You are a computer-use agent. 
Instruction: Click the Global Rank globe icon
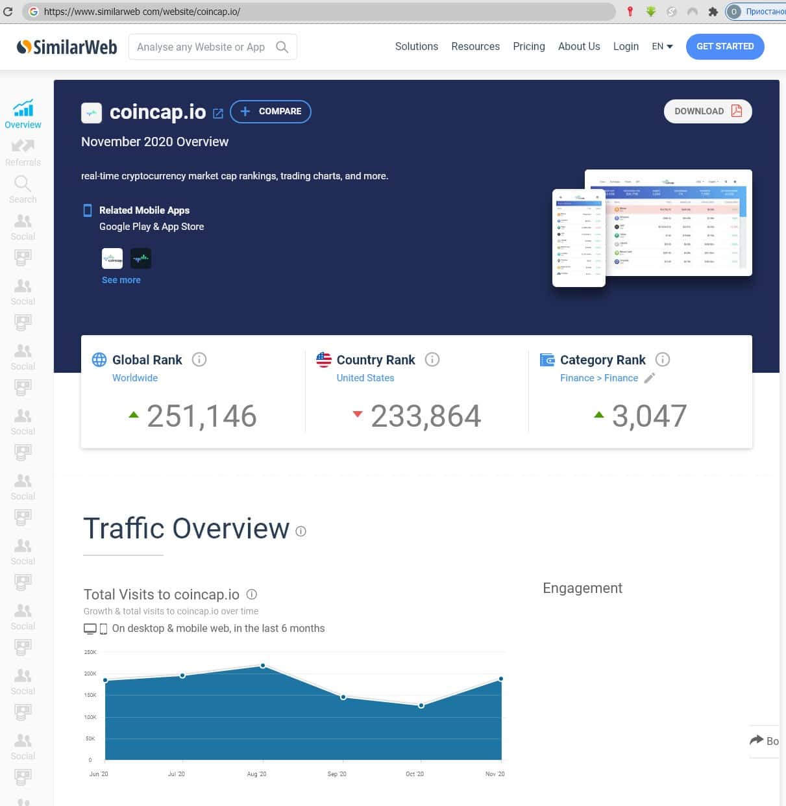[99, 360]
